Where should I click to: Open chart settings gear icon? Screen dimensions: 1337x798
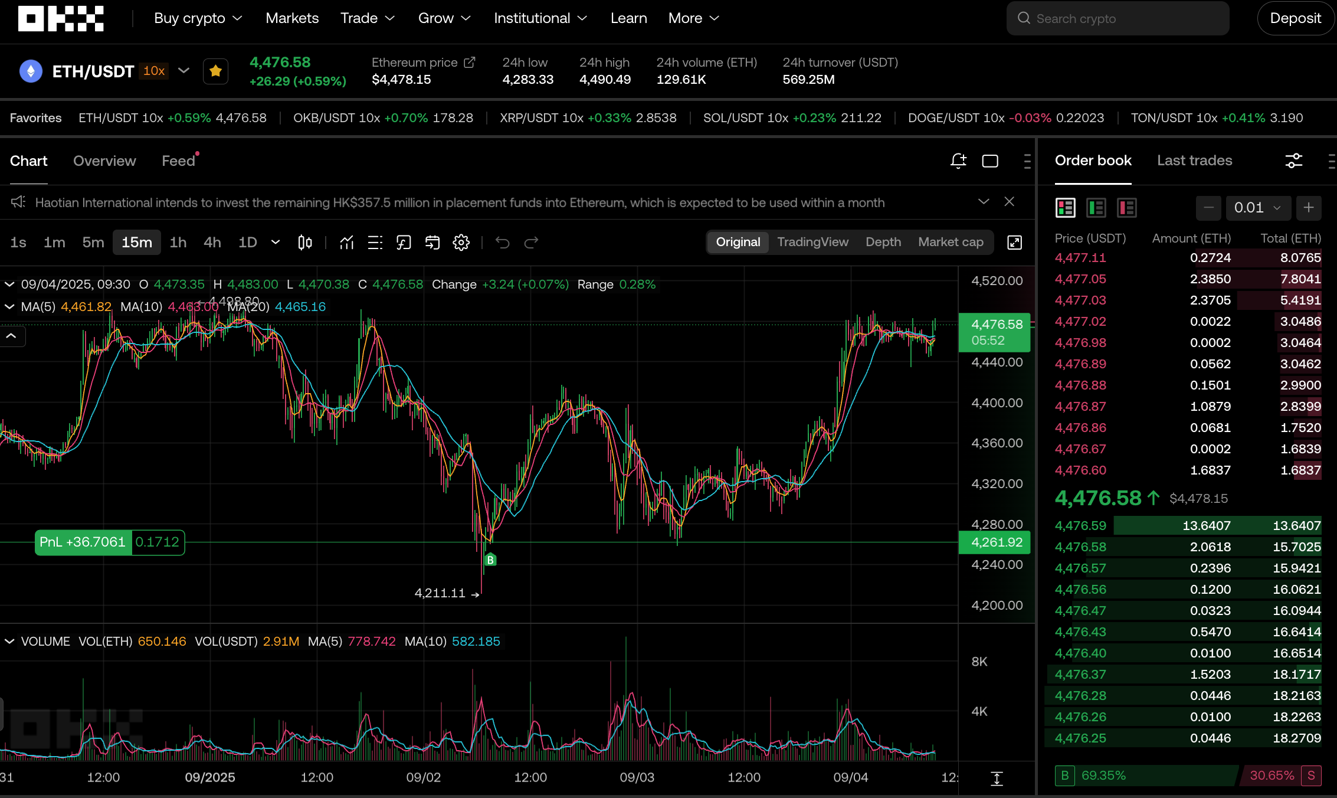(x=461, y=243)
